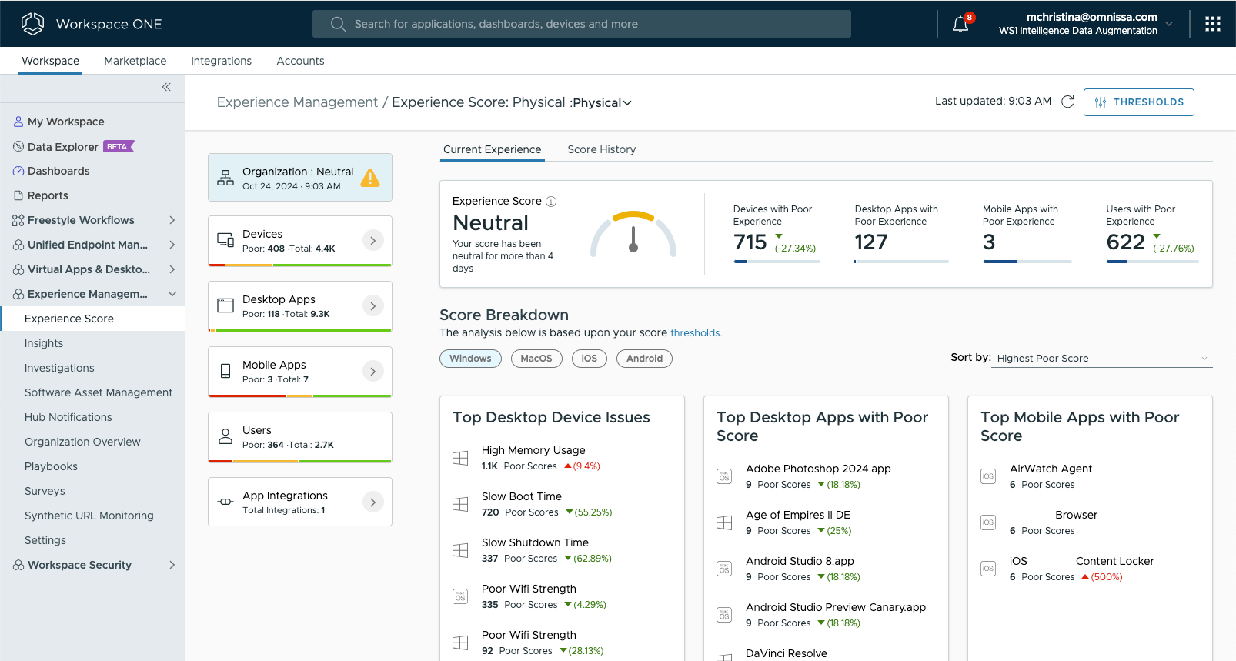Click the Organization Neutral warning icon

coord(370,178)
